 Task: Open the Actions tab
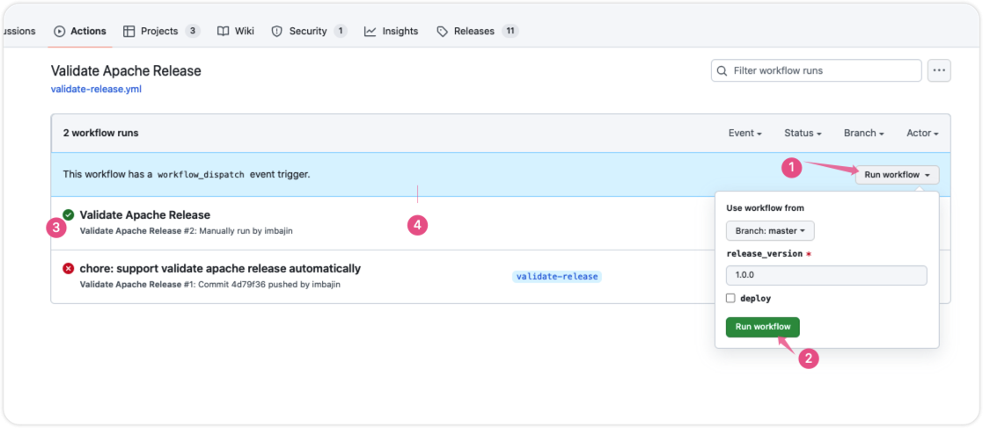coord(80,32)
